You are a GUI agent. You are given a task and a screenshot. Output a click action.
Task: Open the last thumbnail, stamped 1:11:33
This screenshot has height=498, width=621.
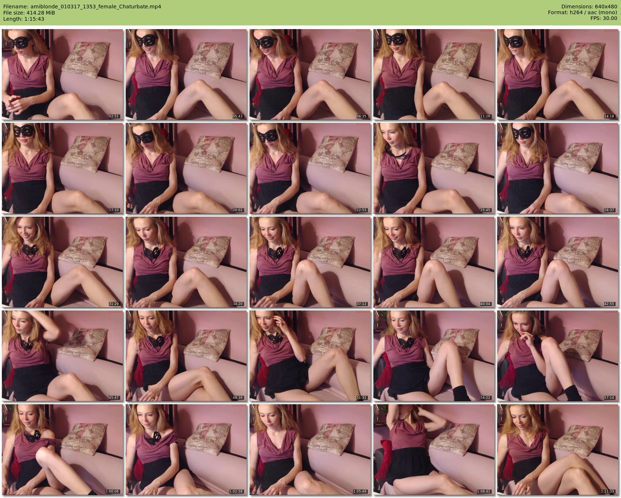coord(558,450)
